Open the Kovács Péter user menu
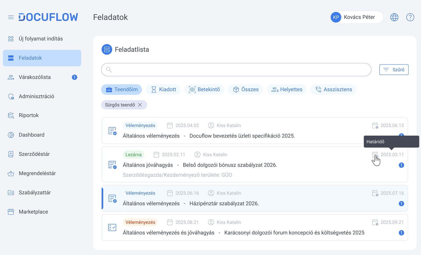This screenshot has width=421, height=255. point(357,17)
